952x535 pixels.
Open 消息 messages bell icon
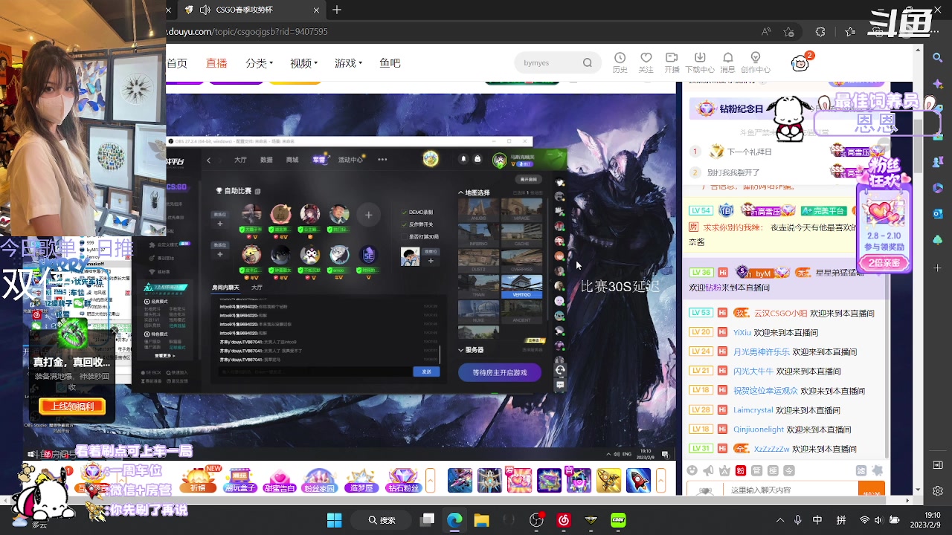click(x=727, y=62)
